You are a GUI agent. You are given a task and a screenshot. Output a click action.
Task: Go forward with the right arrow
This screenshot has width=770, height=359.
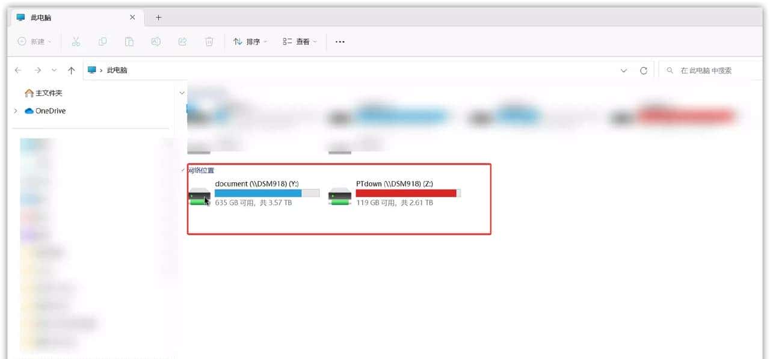38,70
